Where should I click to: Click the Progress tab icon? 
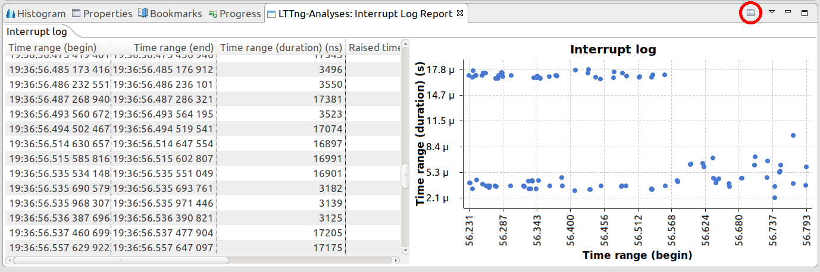pos(212,14)
